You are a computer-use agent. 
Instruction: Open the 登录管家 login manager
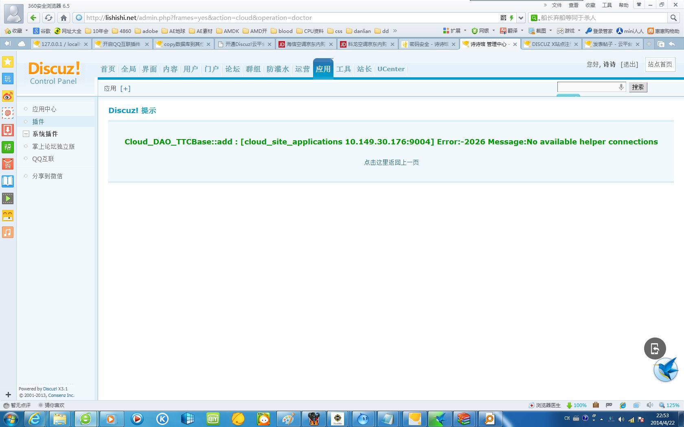(x=599, y=31)
